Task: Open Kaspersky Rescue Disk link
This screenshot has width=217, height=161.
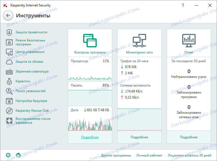Action: [x=32, y=111]
